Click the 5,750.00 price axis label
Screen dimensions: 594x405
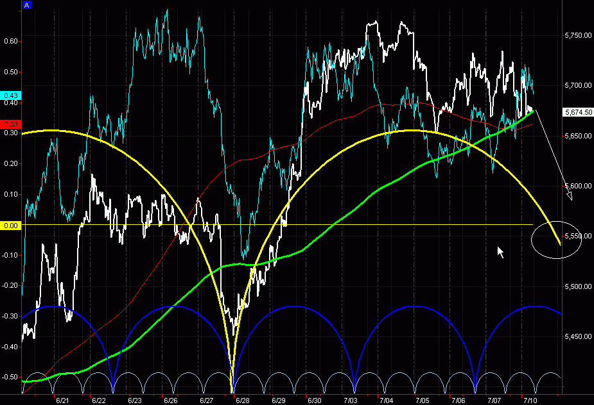click(x=578, y=35)
